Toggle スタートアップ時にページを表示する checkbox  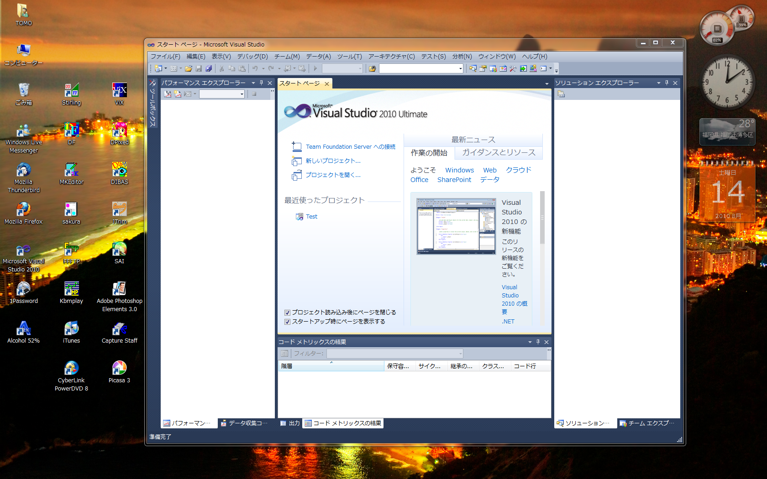pos(288,322)
